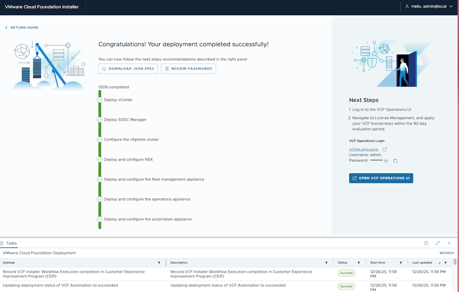Click Success badge of the CEIP record task
Viewport: 459px width, 292px height.
click(x=346, y=273)
